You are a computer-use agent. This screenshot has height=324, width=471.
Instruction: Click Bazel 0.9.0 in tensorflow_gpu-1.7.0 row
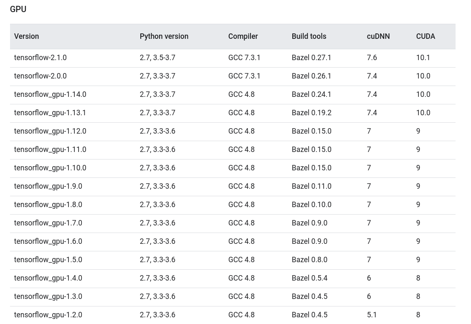coord(309,223)
